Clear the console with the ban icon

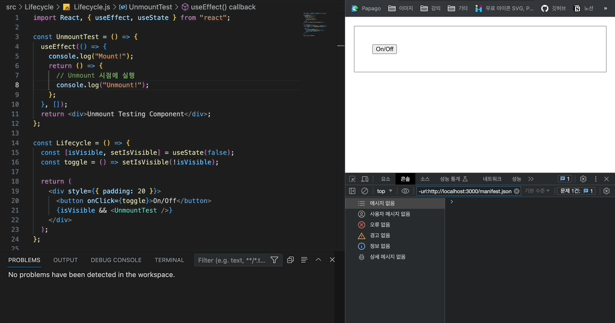click(x=365, y=191)
